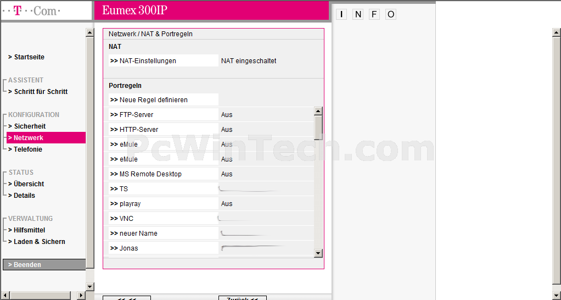Screen dimensions: 561x300
Task: Click NAT eingeschaltet status text
Action: pyautogui.click(x=249, y=61)
